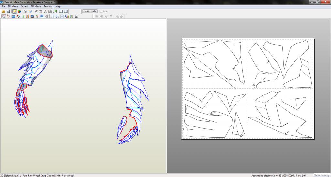This screenshot has height=177, width=331.
Task: Open the 2D Menu
Action: pos(36,6)
